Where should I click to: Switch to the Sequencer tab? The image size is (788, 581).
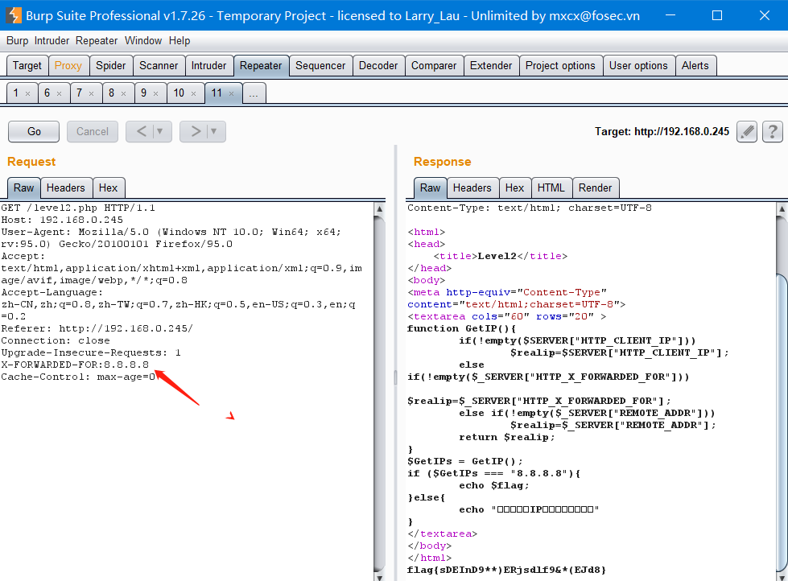[x=320, y=66]
